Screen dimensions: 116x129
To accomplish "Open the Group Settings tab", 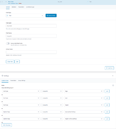I will (x=22, y=80).
